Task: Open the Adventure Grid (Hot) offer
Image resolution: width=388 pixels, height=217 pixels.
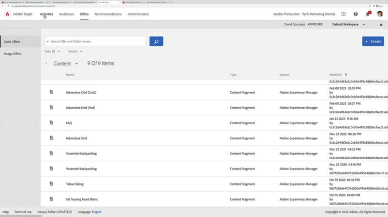Action: click(80, 108)
